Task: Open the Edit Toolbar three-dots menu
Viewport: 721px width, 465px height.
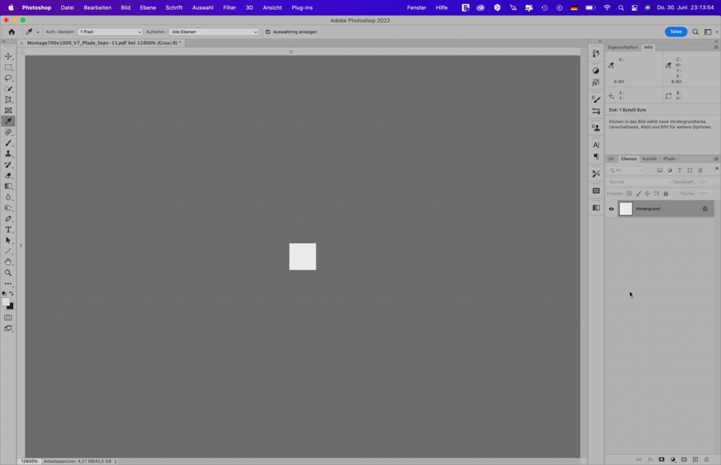Action: pos(8,284)
